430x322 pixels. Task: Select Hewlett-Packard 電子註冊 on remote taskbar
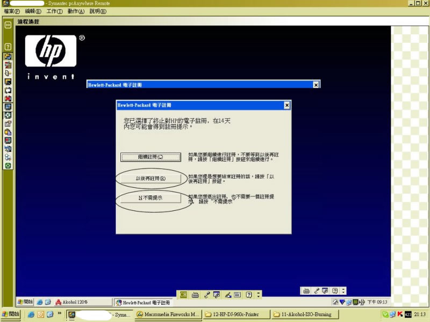pos(142,303)
